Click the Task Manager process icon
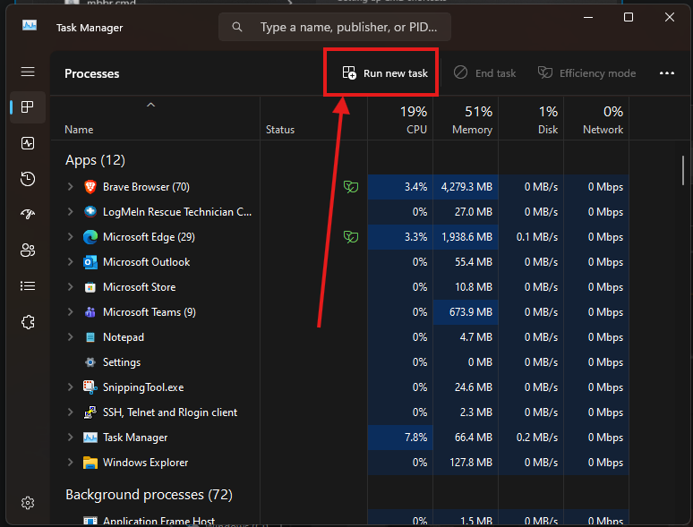The image size is (693, 527). point(90,438)
